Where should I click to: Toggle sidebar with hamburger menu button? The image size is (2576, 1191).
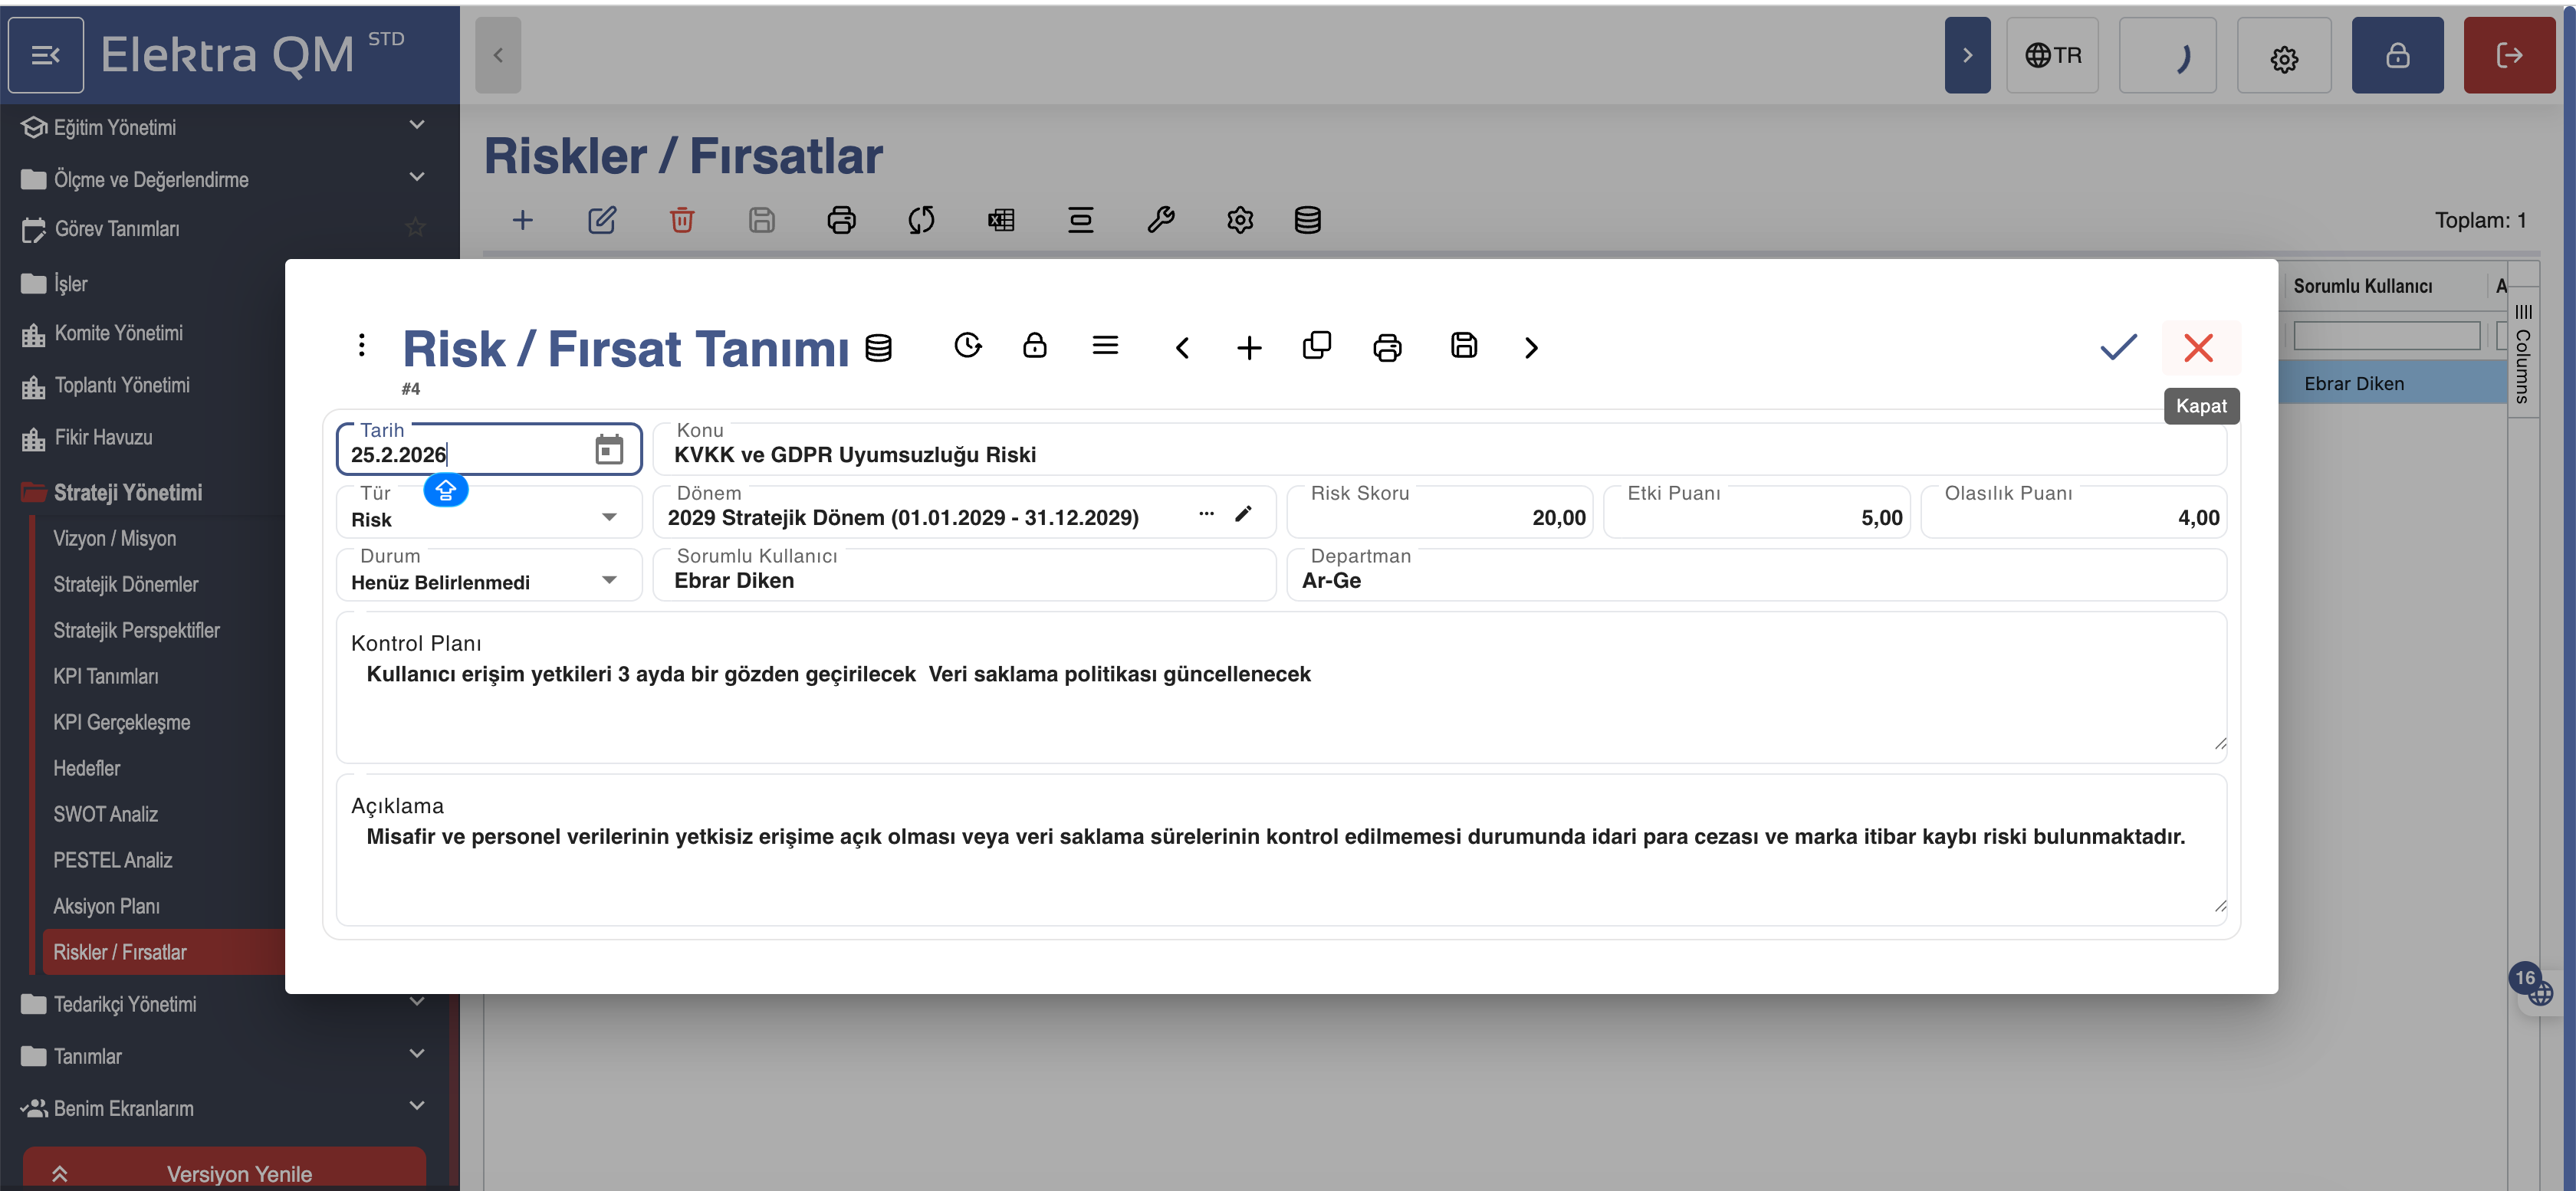point(46,55)
